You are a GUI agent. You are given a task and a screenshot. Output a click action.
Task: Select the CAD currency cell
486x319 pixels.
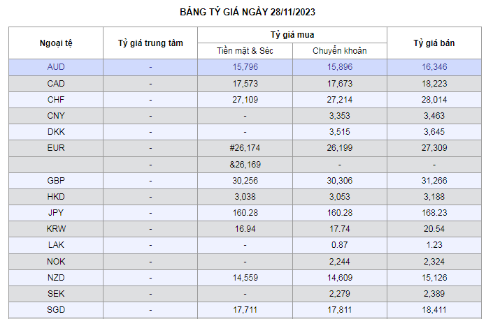56,84
